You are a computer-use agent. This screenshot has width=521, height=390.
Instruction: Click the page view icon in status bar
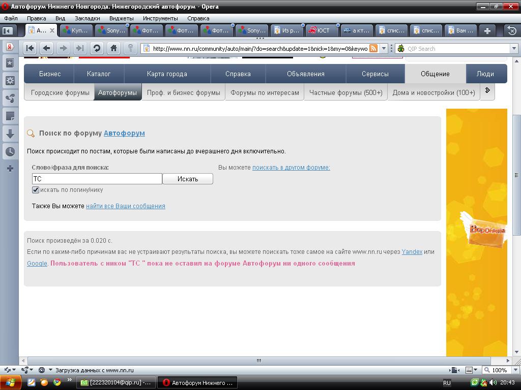(454, 370)
